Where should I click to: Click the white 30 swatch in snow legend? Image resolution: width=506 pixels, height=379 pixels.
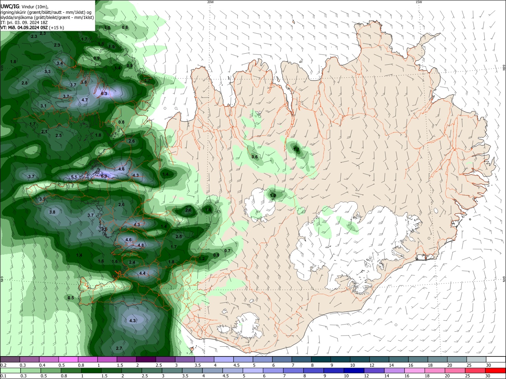click(x=496, y=359)
